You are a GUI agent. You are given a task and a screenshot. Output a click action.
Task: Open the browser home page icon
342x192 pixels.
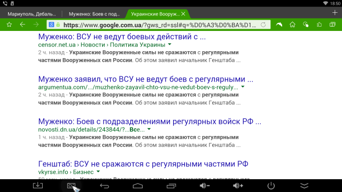292,25
